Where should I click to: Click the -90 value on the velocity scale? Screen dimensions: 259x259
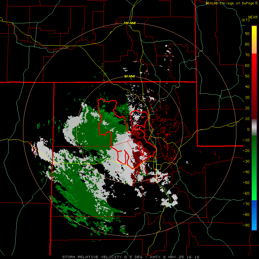point(246,225)
